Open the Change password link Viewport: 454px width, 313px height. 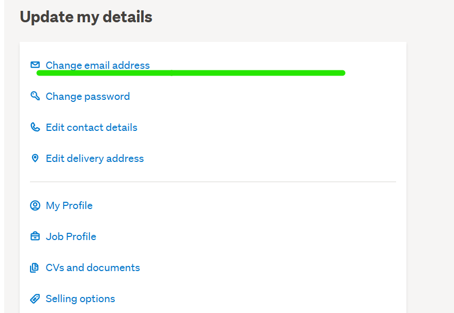point(88,96)
